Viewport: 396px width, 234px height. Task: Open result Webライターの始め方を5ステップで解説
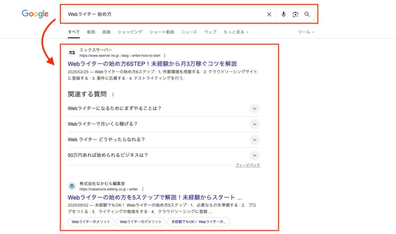click(155, 197)
